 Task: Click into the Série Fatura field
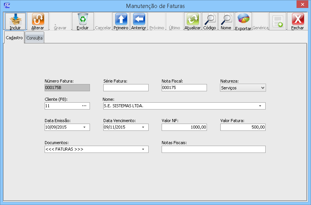[125, 88]
